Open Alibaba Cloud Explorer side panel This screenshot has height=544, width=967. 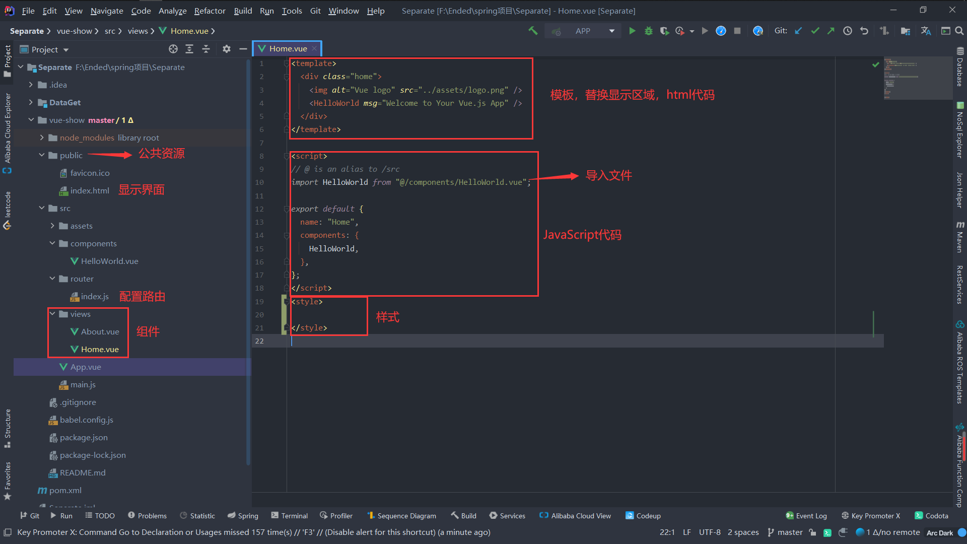[x=7, y=133]
